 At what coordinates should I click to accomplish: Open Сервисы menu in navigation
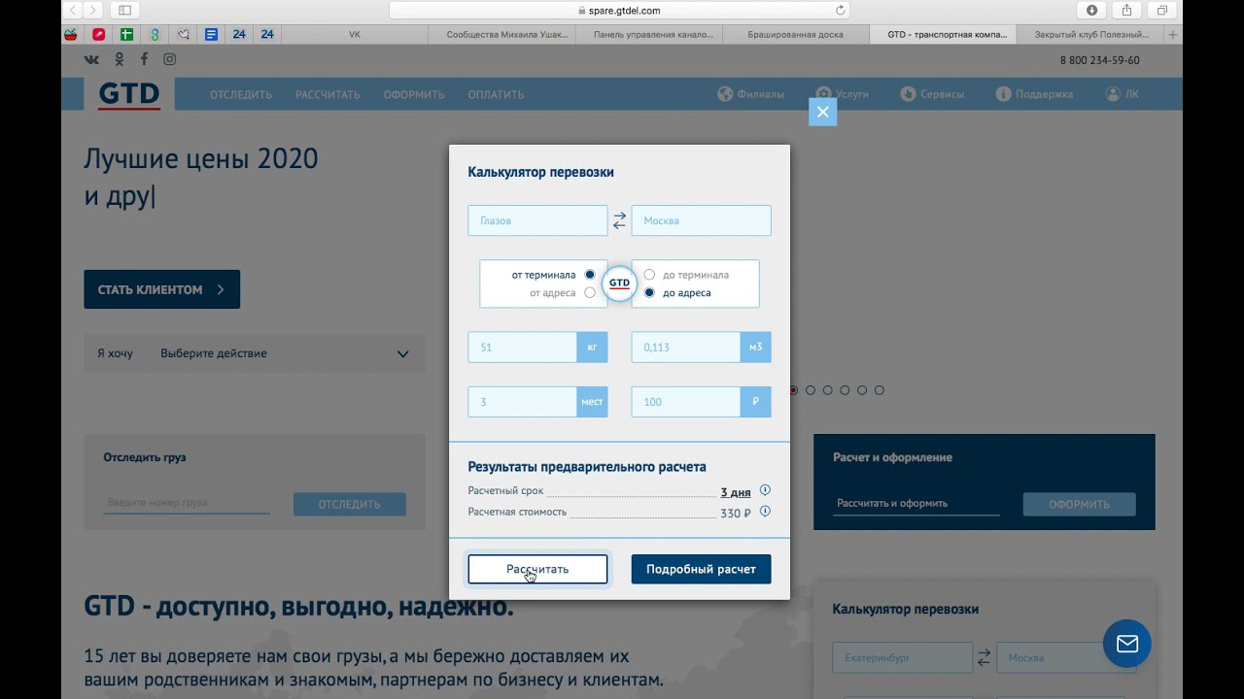pyautogui.click(x=932, y=94)
